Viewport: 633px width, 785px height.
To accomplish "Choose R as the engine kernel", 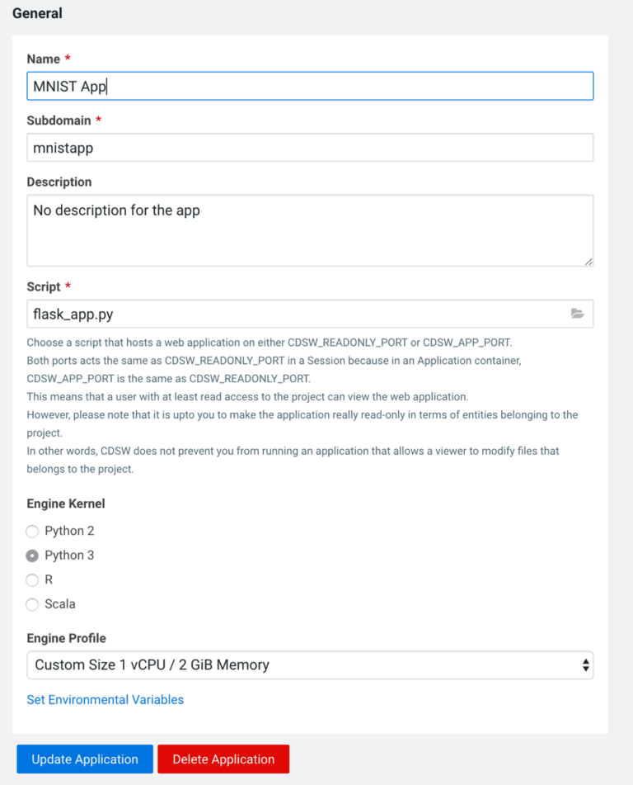I will click(x=31, y=579).
